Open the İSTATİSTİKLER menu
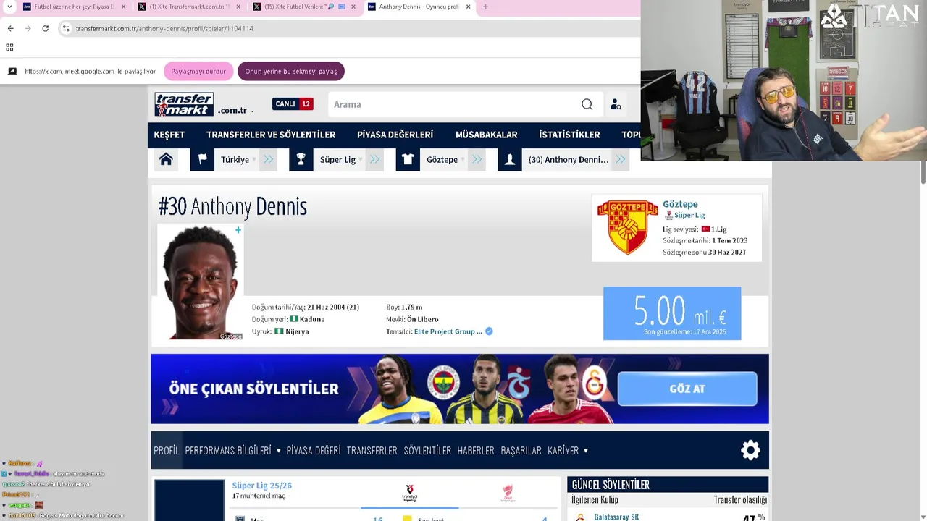Screen dimensions: 927x521 coord(569,135)
